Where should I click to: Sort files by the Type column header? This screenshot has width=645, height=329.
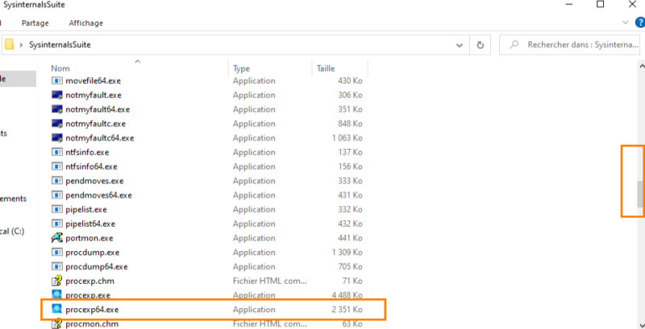(242, 69)
